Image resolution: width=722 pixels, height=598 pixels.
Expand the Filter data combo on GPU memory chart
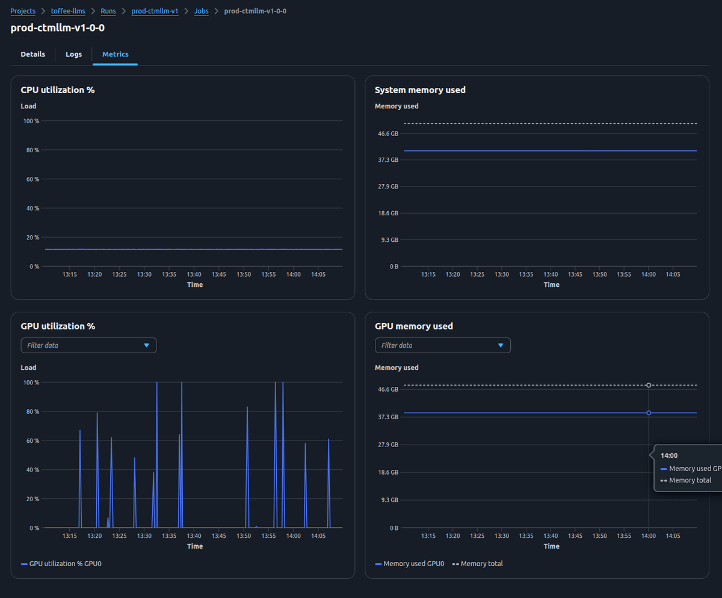pyautogui.click(x=443, y=345)
